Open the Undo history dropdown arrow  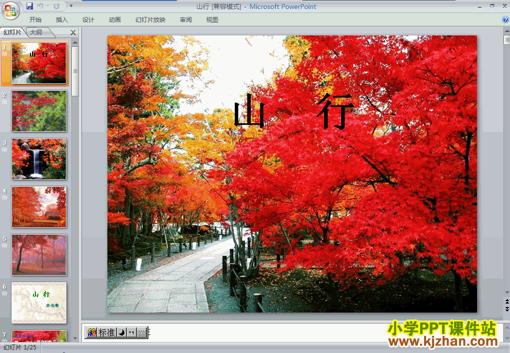pyautogui.click(x=47, y=6)
